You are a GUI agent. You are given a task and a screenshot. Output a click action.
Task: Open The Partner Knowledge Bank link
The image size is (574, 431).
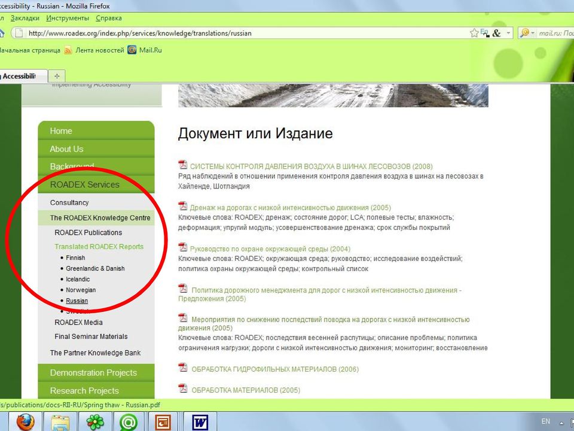coord(95,353)
